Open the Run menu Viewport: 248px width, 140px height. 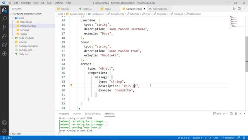(x=49, y=3)
